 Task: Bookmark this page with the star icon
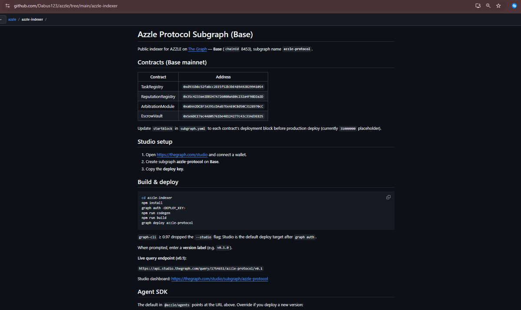click(x=498, y=6)
